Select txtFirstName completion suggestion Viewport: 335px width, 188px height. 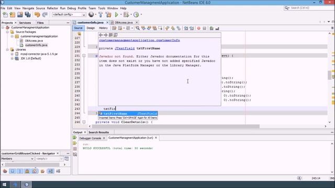coord(128,114)
